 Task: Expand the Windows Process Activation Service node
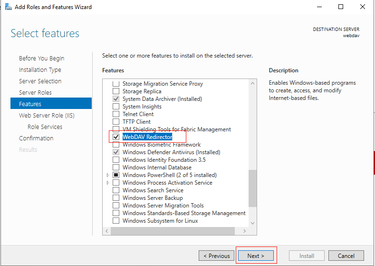pyautogui.click(x=108, y=183)
